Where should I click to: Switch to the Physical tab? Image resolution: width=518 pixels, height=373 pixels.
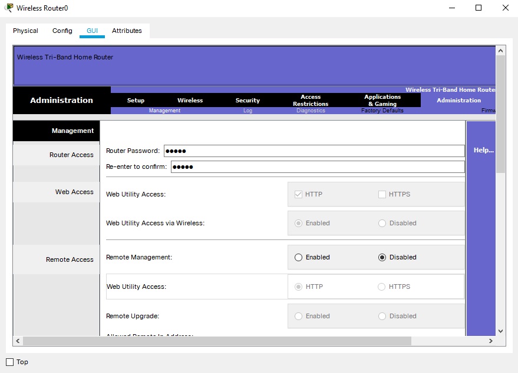pyautogui.click(x=25, y=31)
